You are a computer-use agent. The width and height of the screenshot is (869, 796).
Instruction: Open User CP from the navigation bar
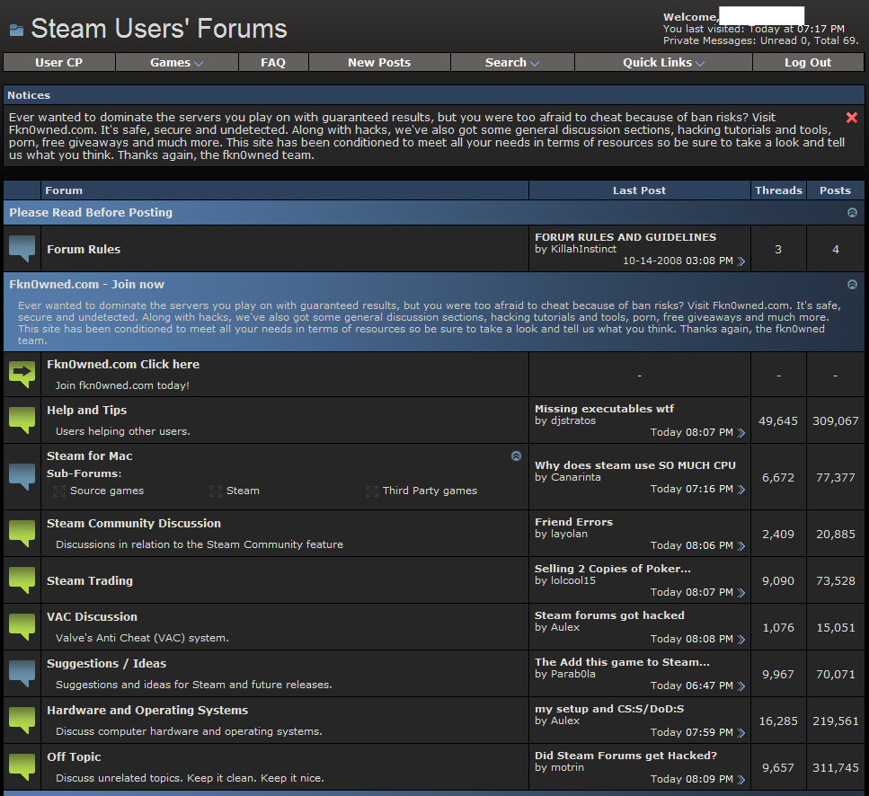click(x=58, y=63)
